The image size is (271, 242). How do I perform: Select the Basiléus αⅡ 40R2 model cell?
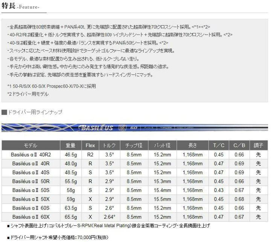(31, 155)
